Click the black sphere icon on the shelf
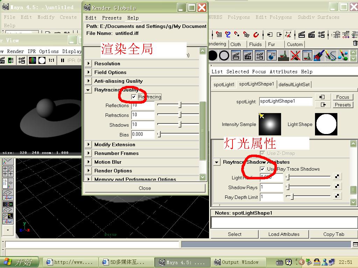 pos(213,55)
